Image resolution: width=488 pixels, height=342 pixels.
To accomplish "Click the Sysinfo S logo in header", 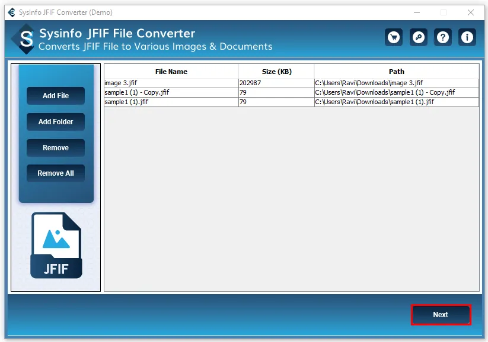I will pos(23,39).
